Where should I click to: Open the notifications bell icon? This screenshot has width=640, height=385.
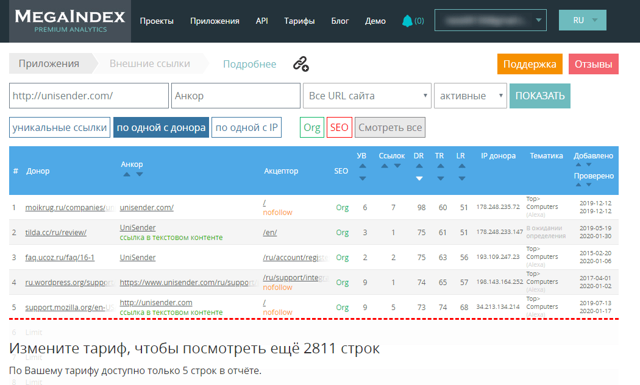pyautogui.click(x=407, y=21)
